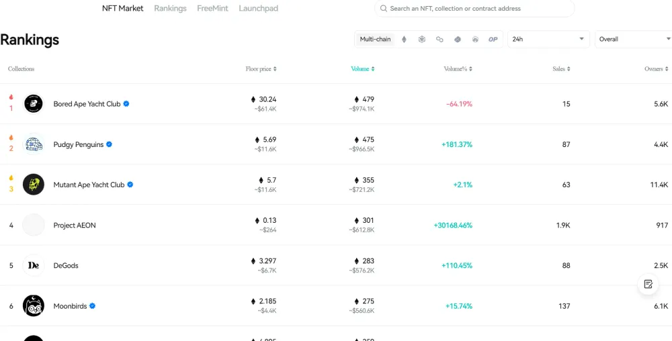Click the orange flame icon above rank 2
The height and width of the screenshot is (341, 672).
pyautogui.click(x=11, y=138)
